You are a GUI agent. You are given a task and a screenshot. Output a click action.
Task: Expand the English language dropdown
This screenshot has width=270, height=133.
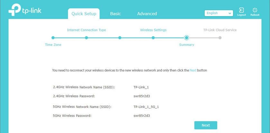[219, 13]
